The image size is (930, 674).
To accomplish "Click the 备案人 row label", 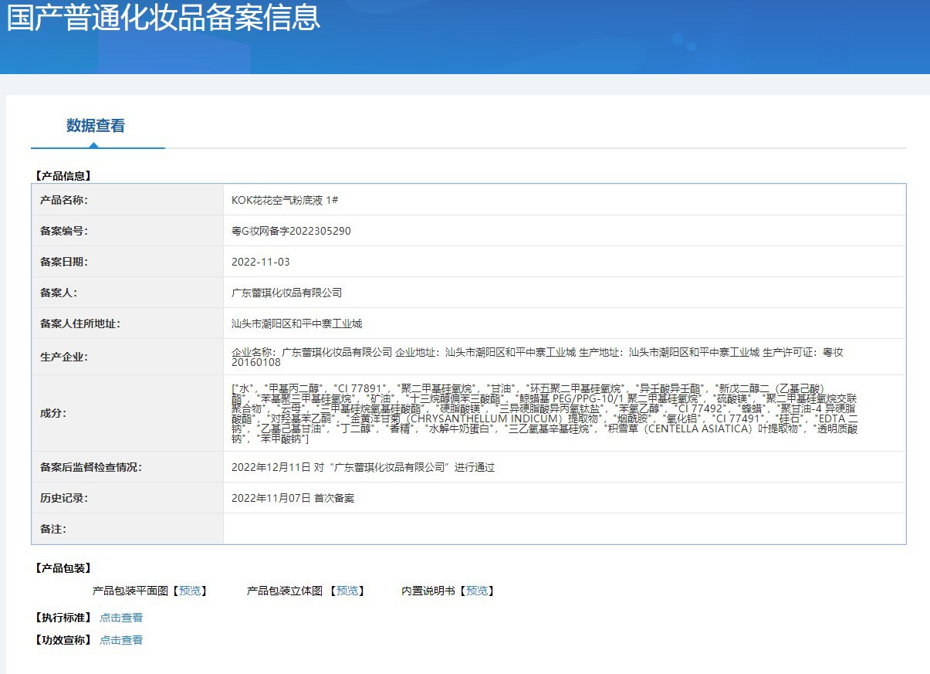I will (59, 293).
